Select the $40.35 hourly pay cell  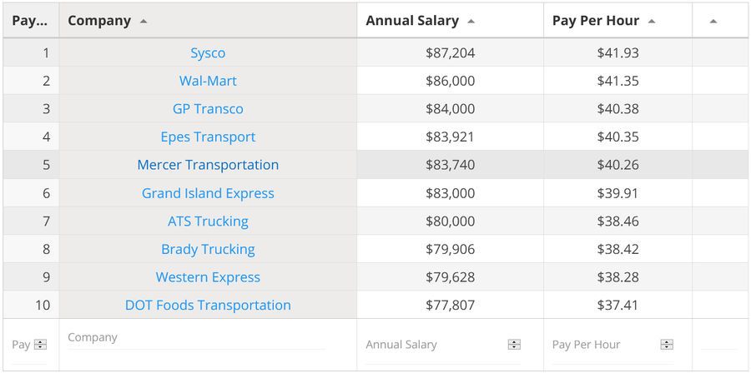[x=617, y=137]
